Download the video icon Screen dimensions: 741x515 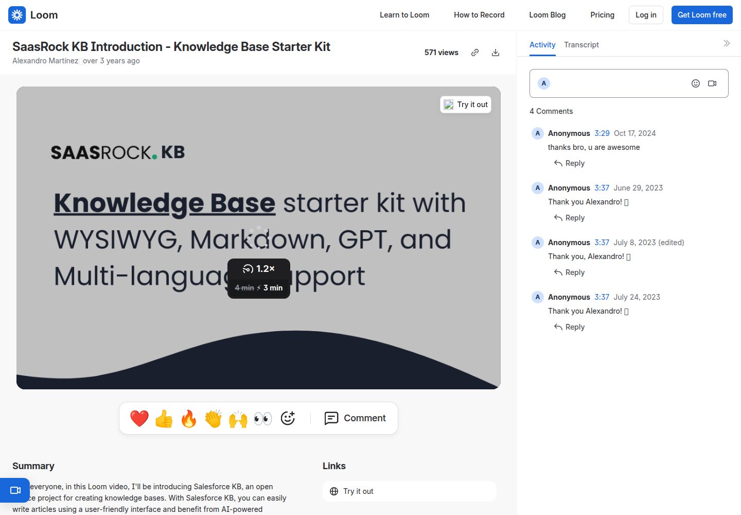click(x=496, y=53)
